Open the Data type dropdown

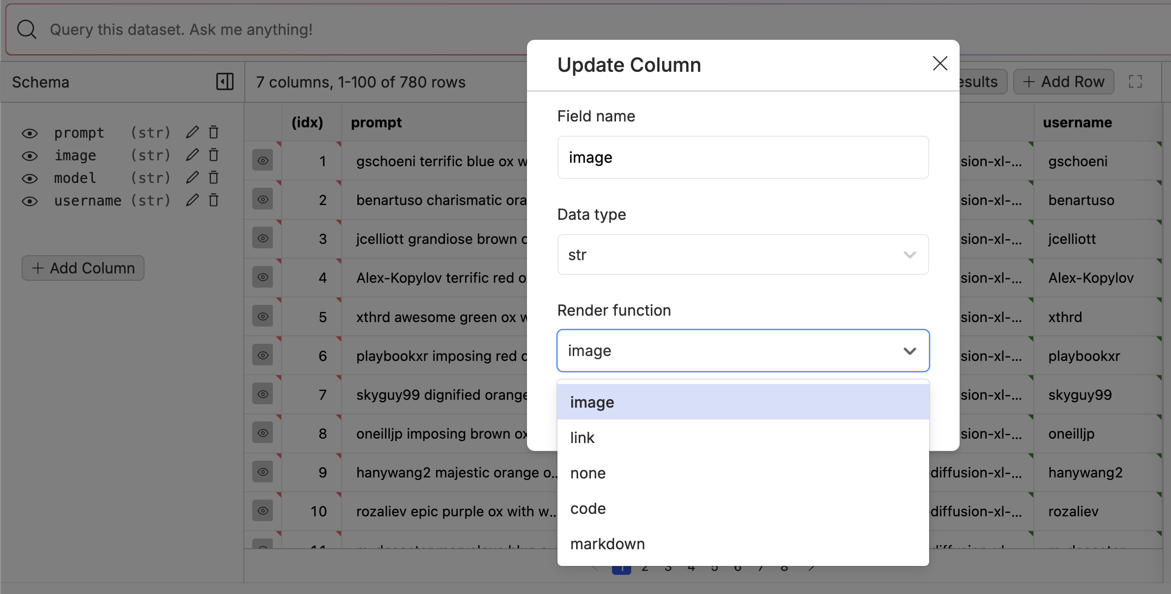coord(742,255)
